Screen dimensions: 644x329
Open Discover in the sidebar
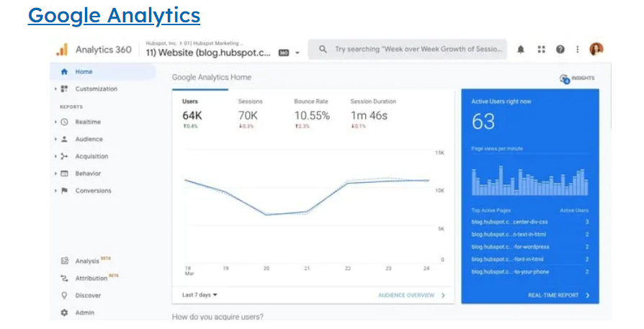click(88, 296)
